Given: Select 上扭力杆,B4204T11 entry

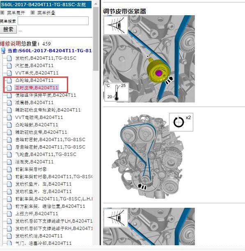Looking at the screenshot, I should tap(37, 214).
